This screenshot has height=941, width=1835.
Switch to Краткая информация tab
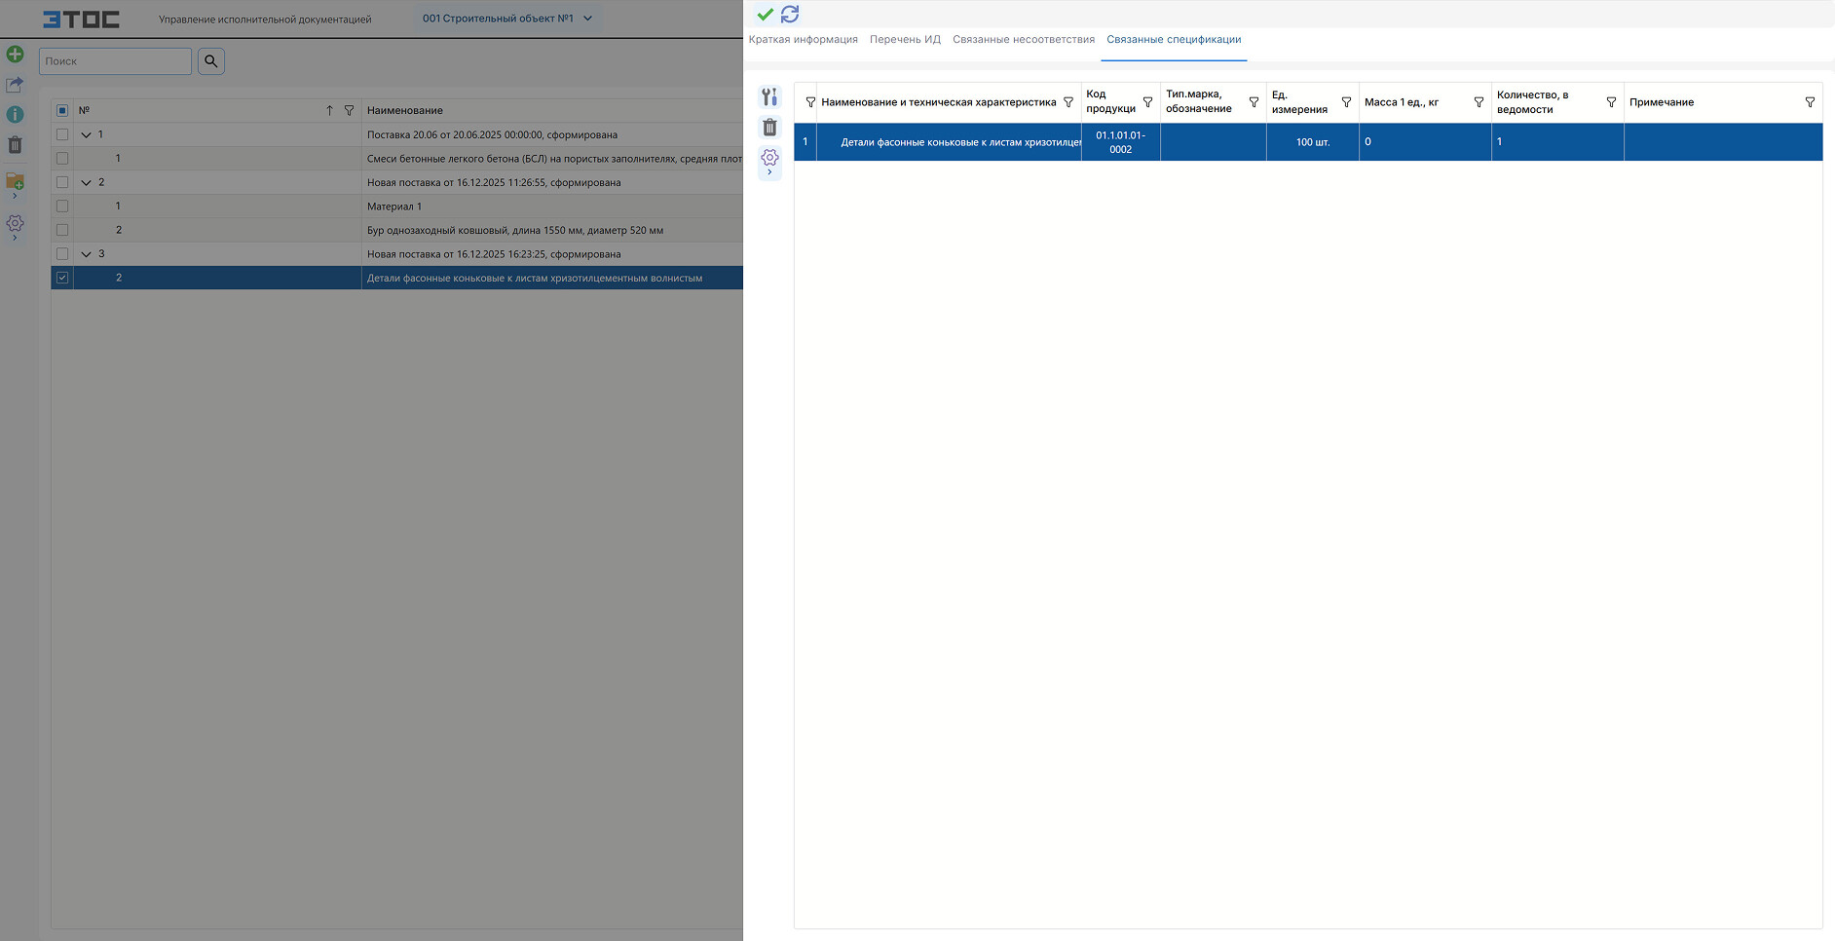pos(803,40)
